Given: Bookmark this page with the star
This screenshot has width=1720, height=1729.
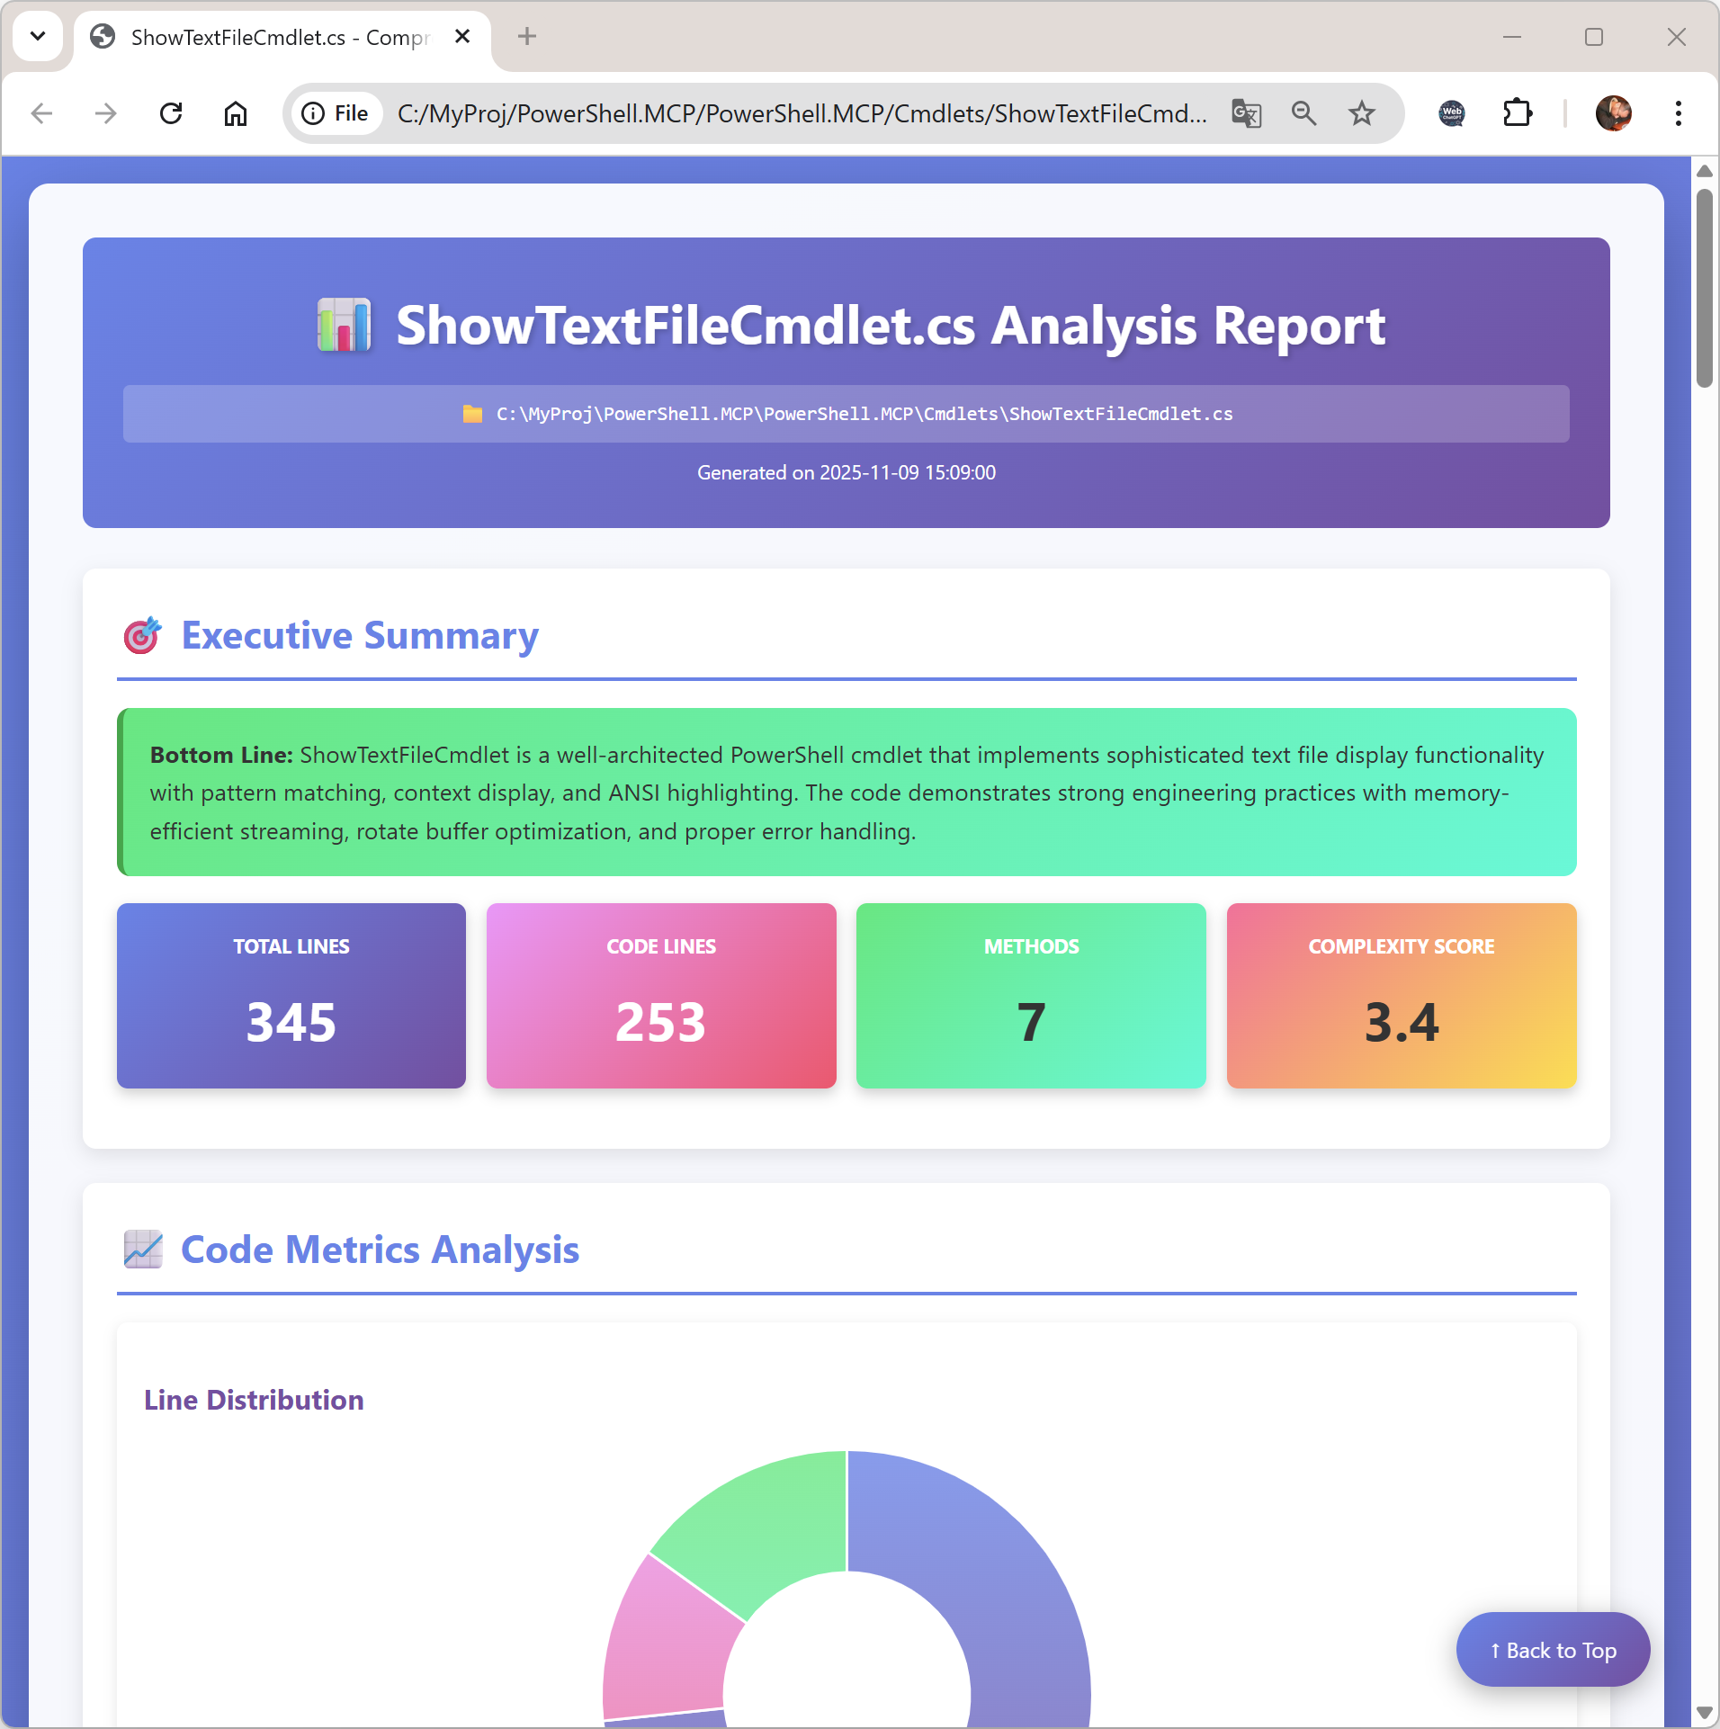Looking at the screenshot, I should point(1361,113).
